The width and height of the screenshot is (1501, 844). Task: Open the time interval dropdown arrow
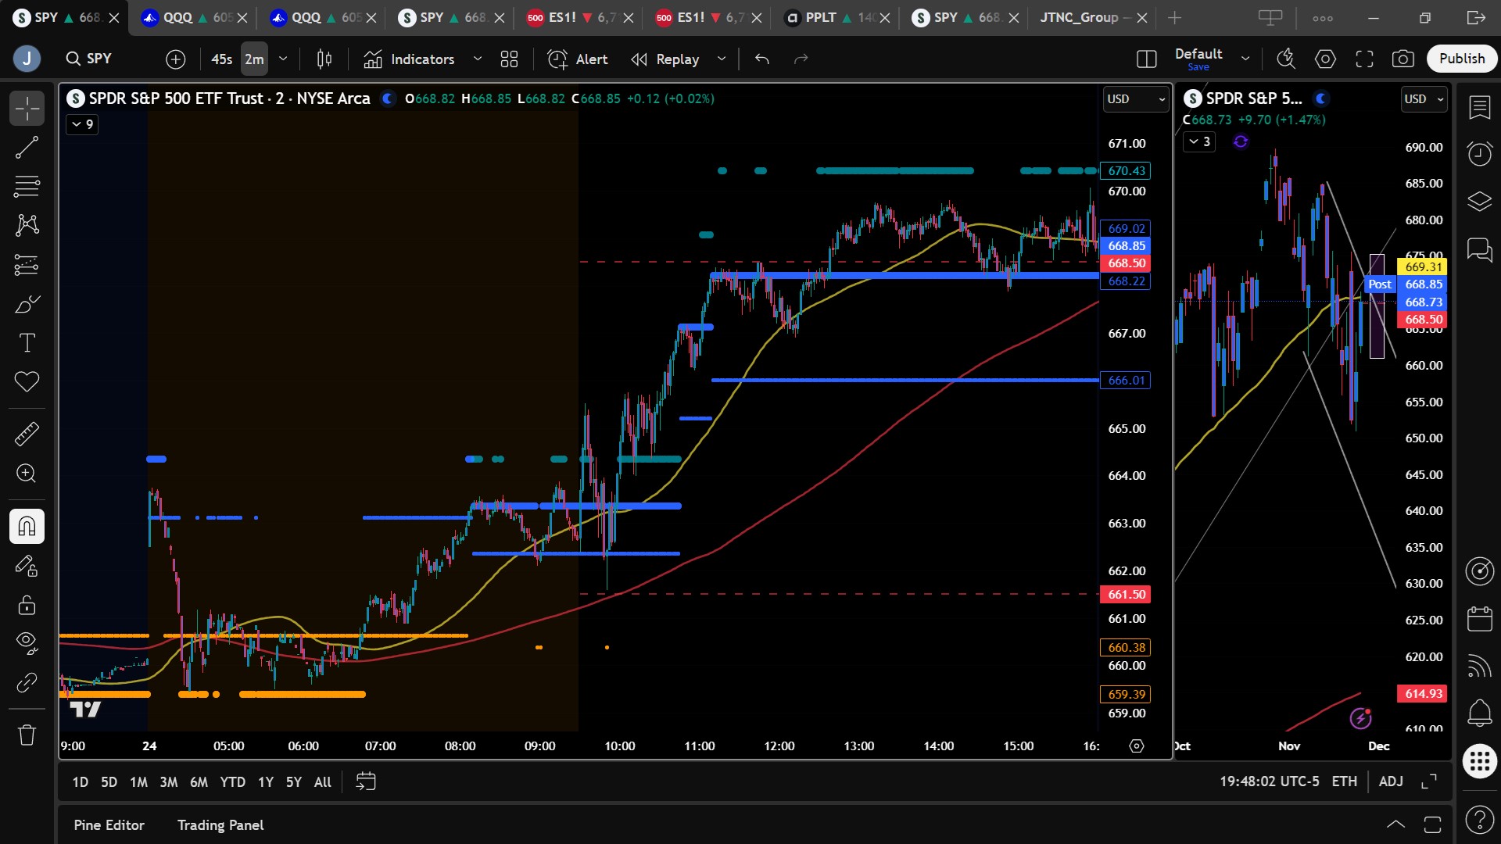pyautogui.click(x=283, y=59)
